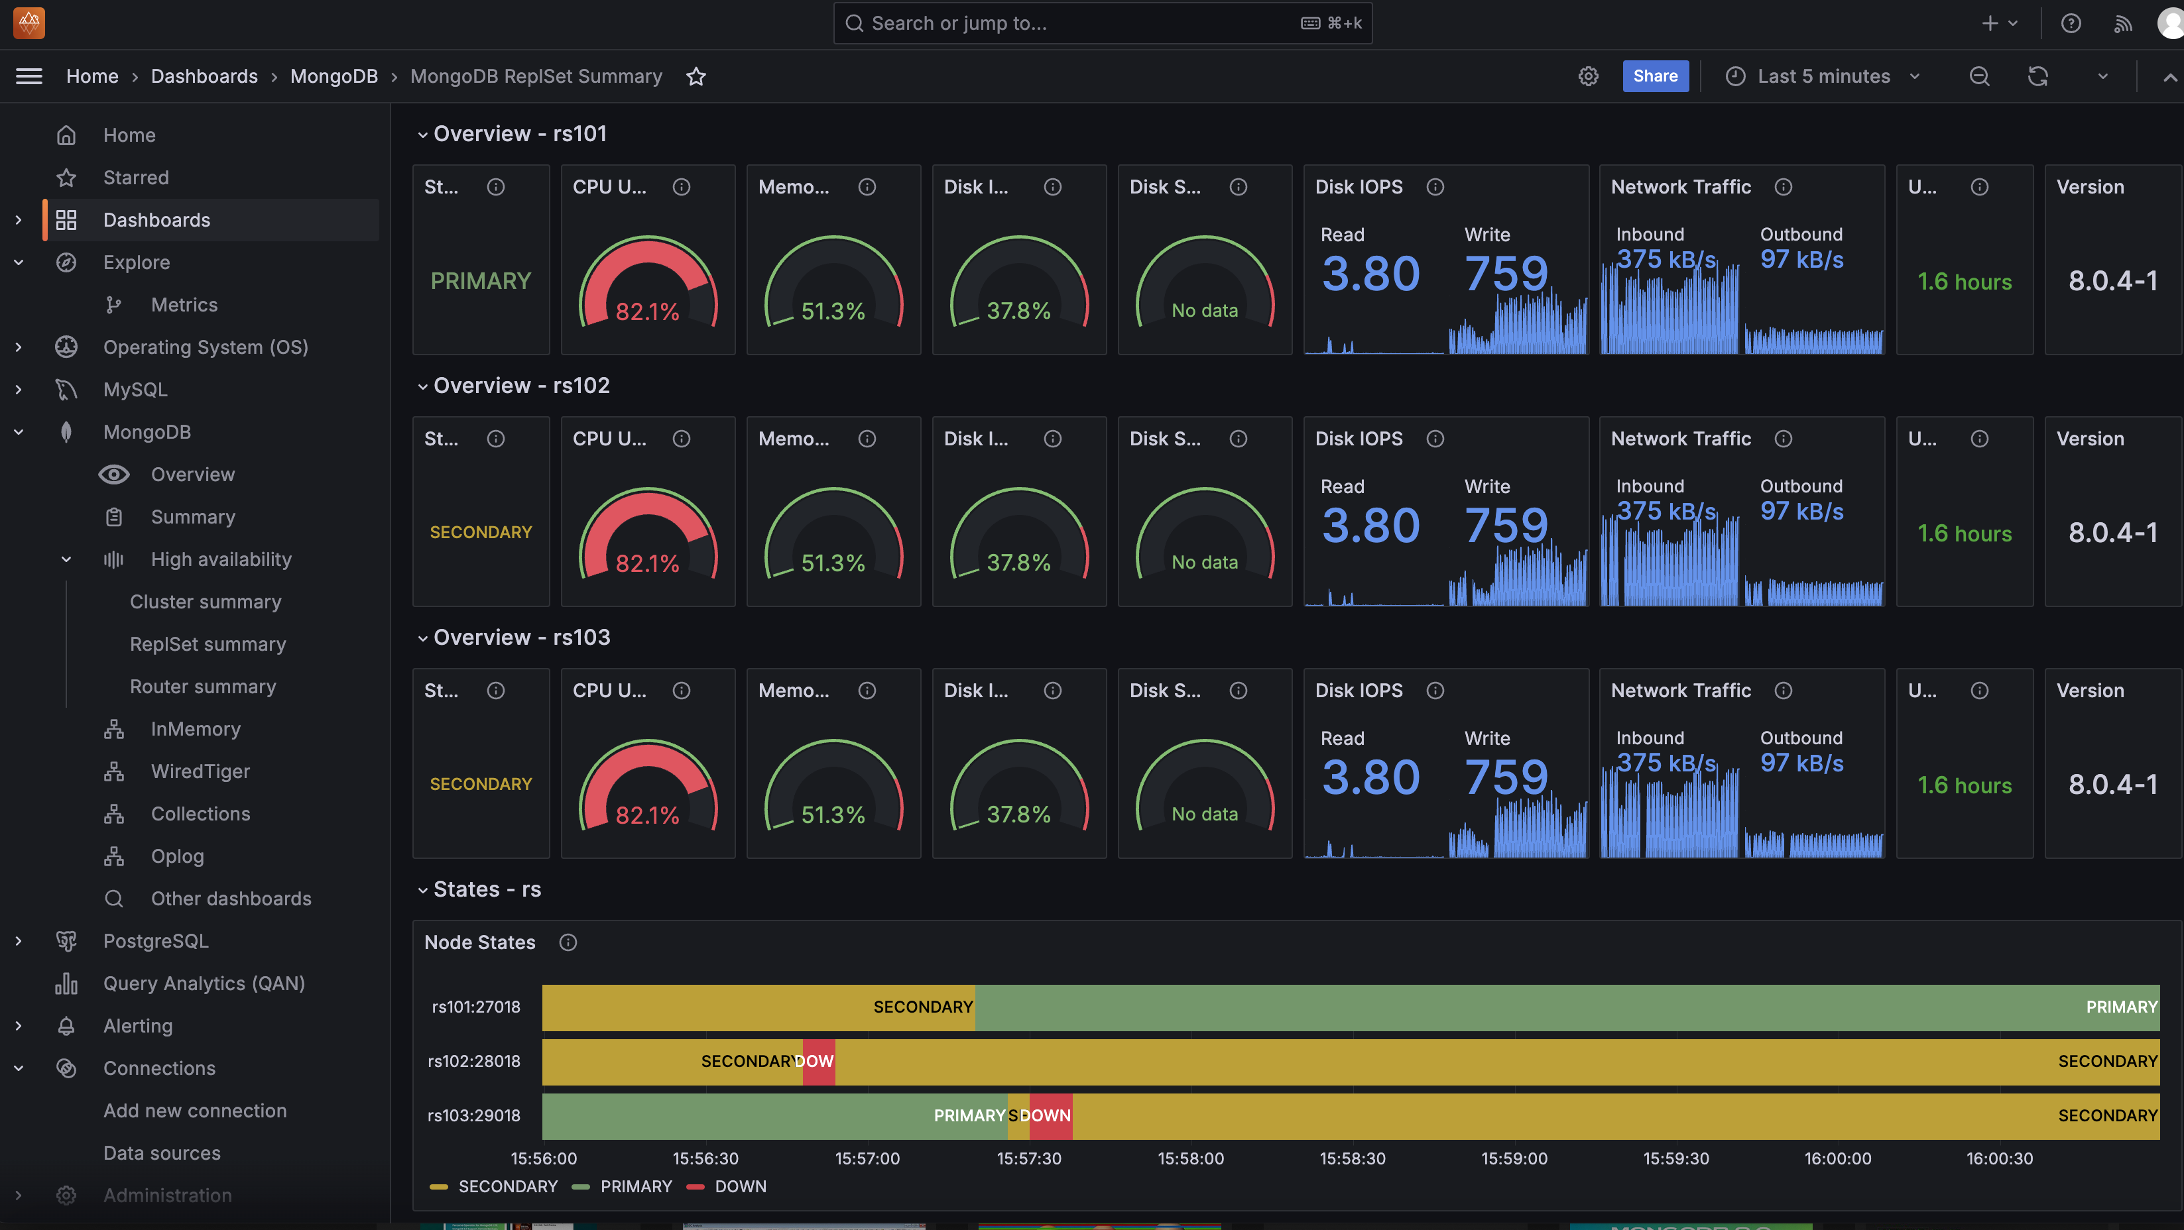The image size is (2184, 1230).
Task: Open the MongoDB Overview eye icon item
Action: pos(113,474)
